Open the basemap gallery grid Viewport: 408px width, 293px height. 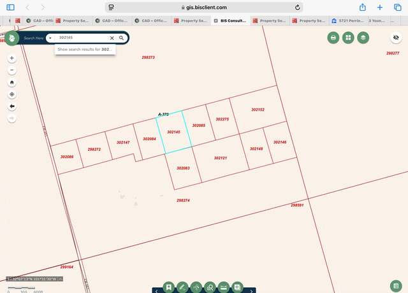point(348,38)
